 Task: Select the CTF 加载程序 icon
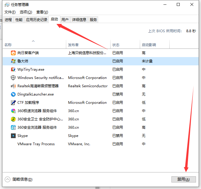coord(13,103)
